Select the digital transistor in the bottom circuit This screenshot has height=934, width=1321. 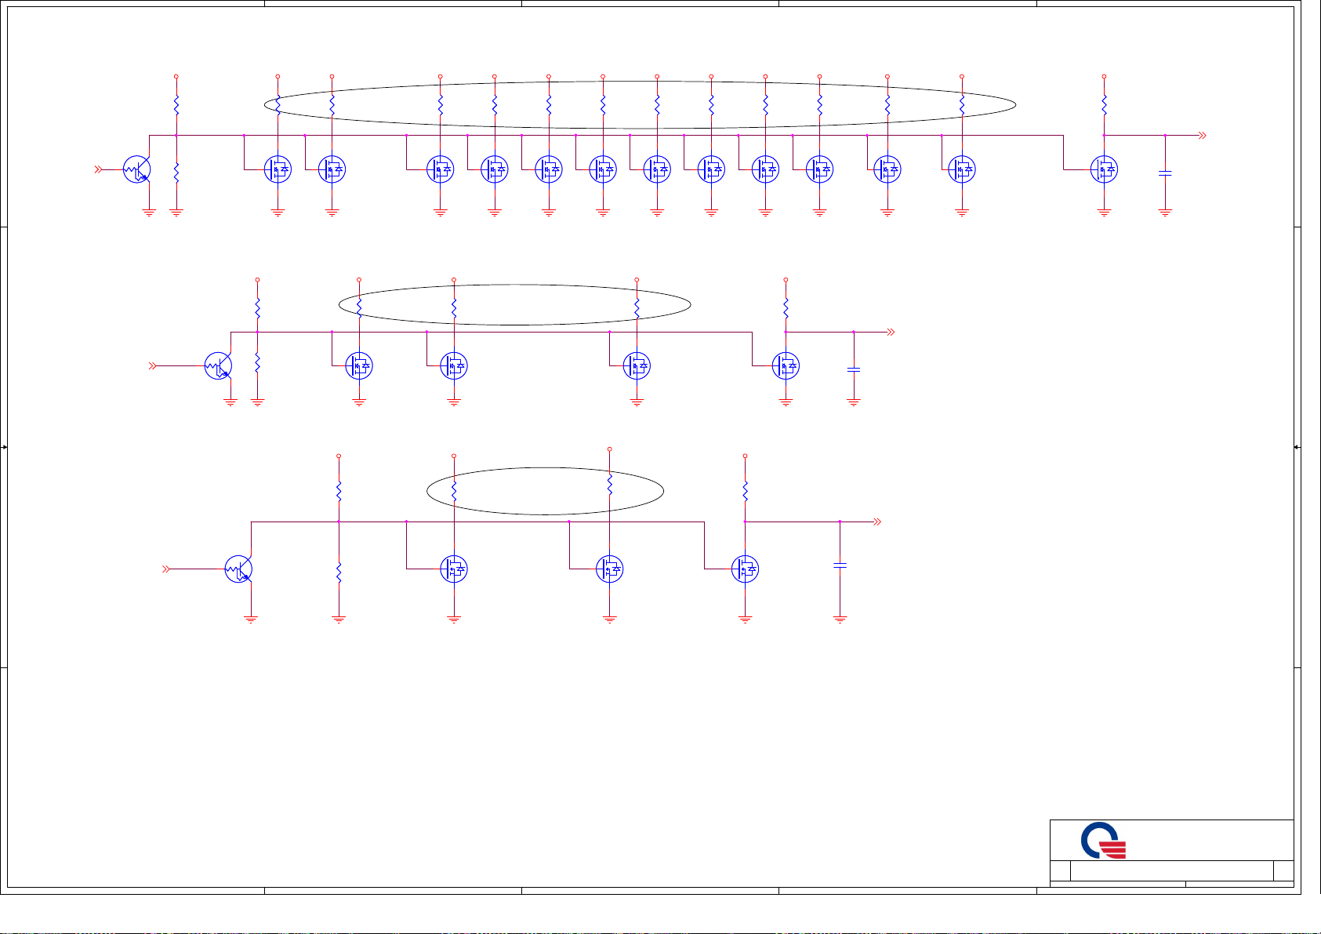238,569
